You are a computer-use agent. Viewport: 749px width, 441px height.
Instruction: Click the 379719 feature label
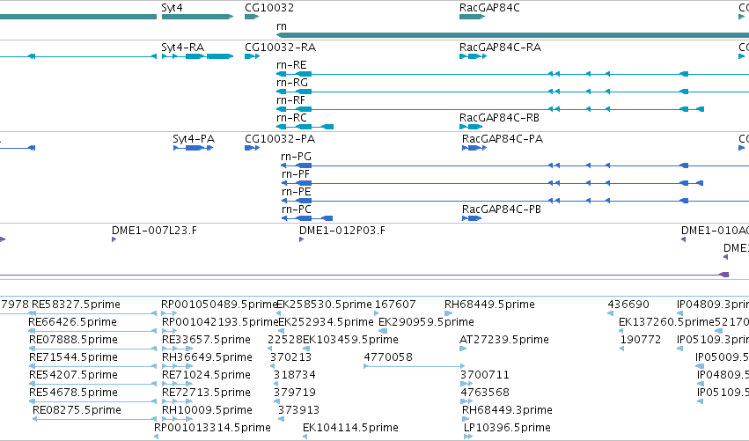295,393
